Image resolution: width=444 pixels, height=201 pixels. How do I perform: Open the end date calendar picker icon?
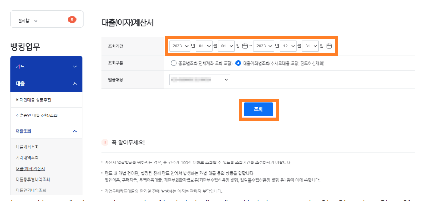(329, 46)
